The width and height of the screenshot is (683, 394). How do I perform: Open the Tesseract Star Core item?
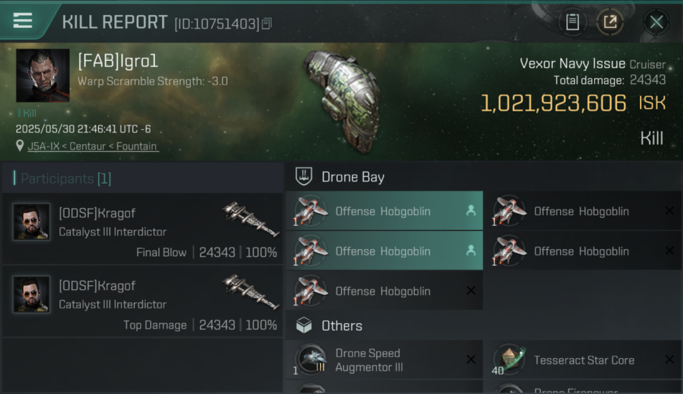tap(583, 360)
